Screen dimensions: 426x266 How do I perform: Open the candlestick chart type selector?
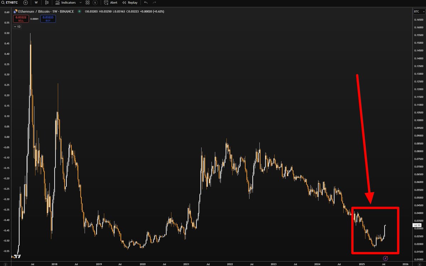(47, 2)
